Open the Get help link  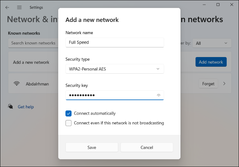(26, 107)
